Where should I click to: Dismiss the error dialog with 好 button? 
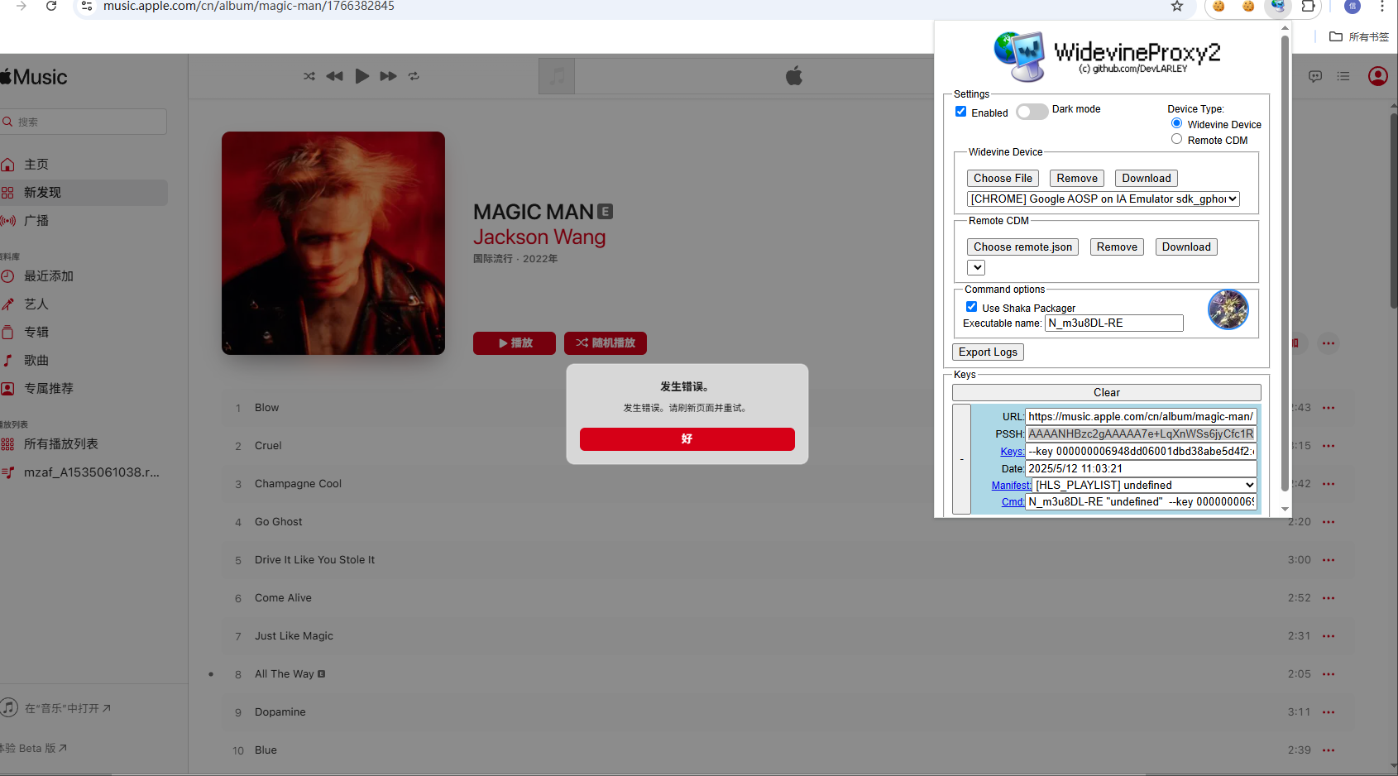[x=687, y=439]
